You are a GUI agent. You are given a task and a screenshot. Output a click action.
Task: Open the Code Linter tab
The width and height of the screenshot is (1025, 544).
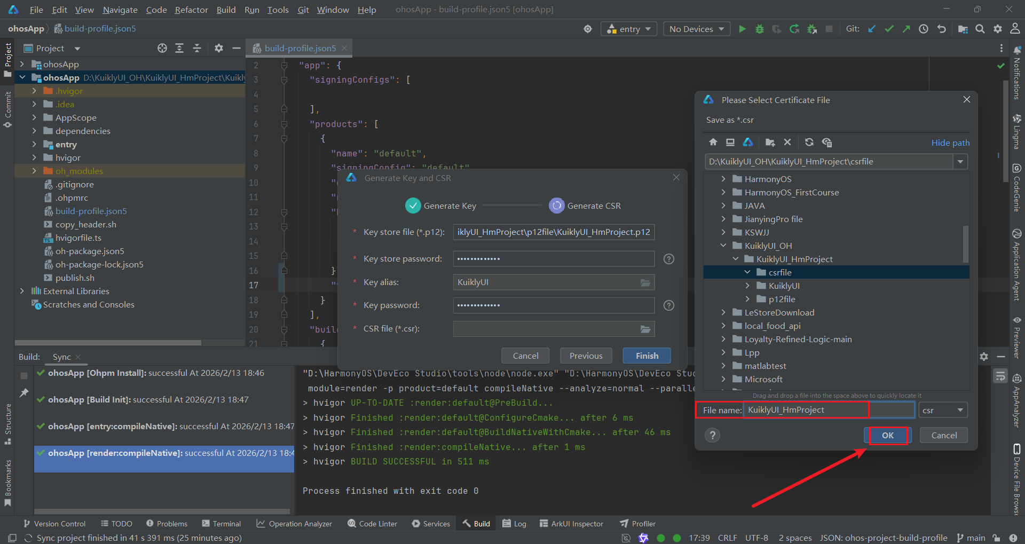coord(373,524)
